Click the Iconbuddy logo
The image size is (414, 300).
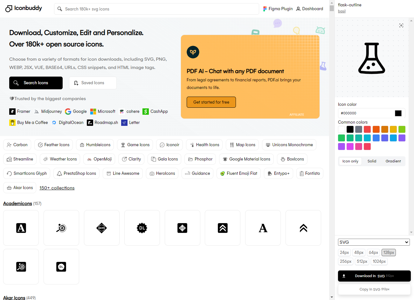pyautogui.click(x=24, y=8)
